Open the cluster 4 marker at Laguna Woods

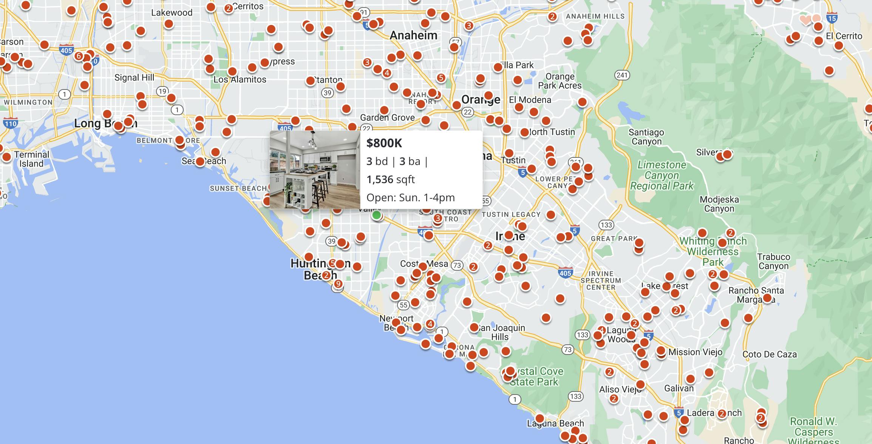click(x=602, y=330)
